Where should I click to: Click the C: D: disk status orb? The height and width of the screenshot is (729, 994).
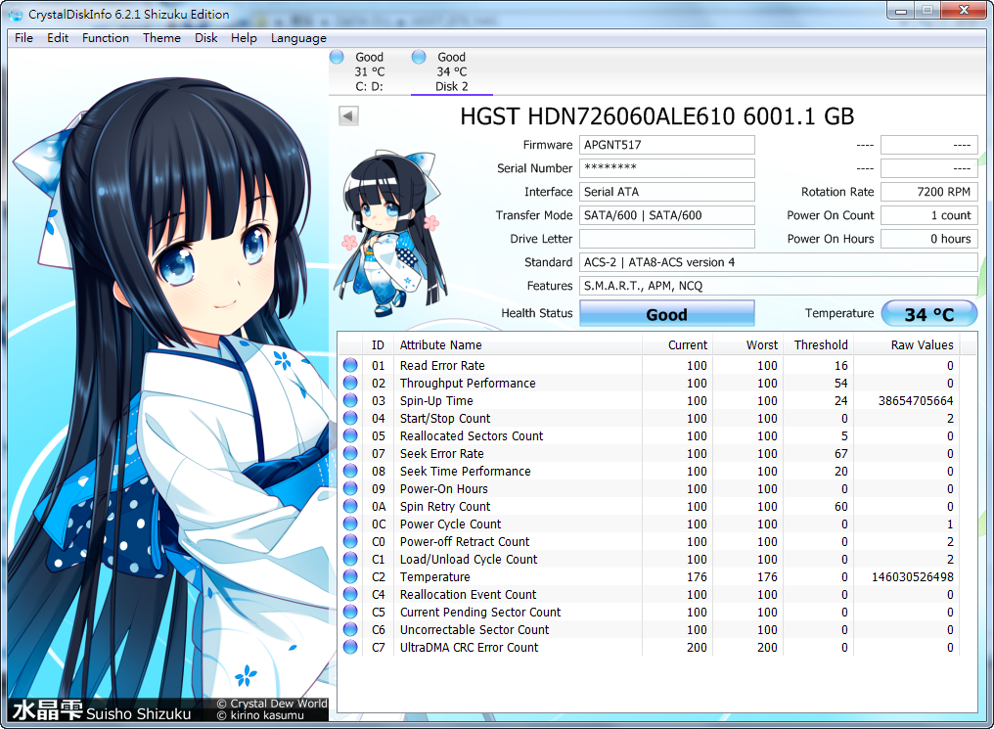(338, 57)
